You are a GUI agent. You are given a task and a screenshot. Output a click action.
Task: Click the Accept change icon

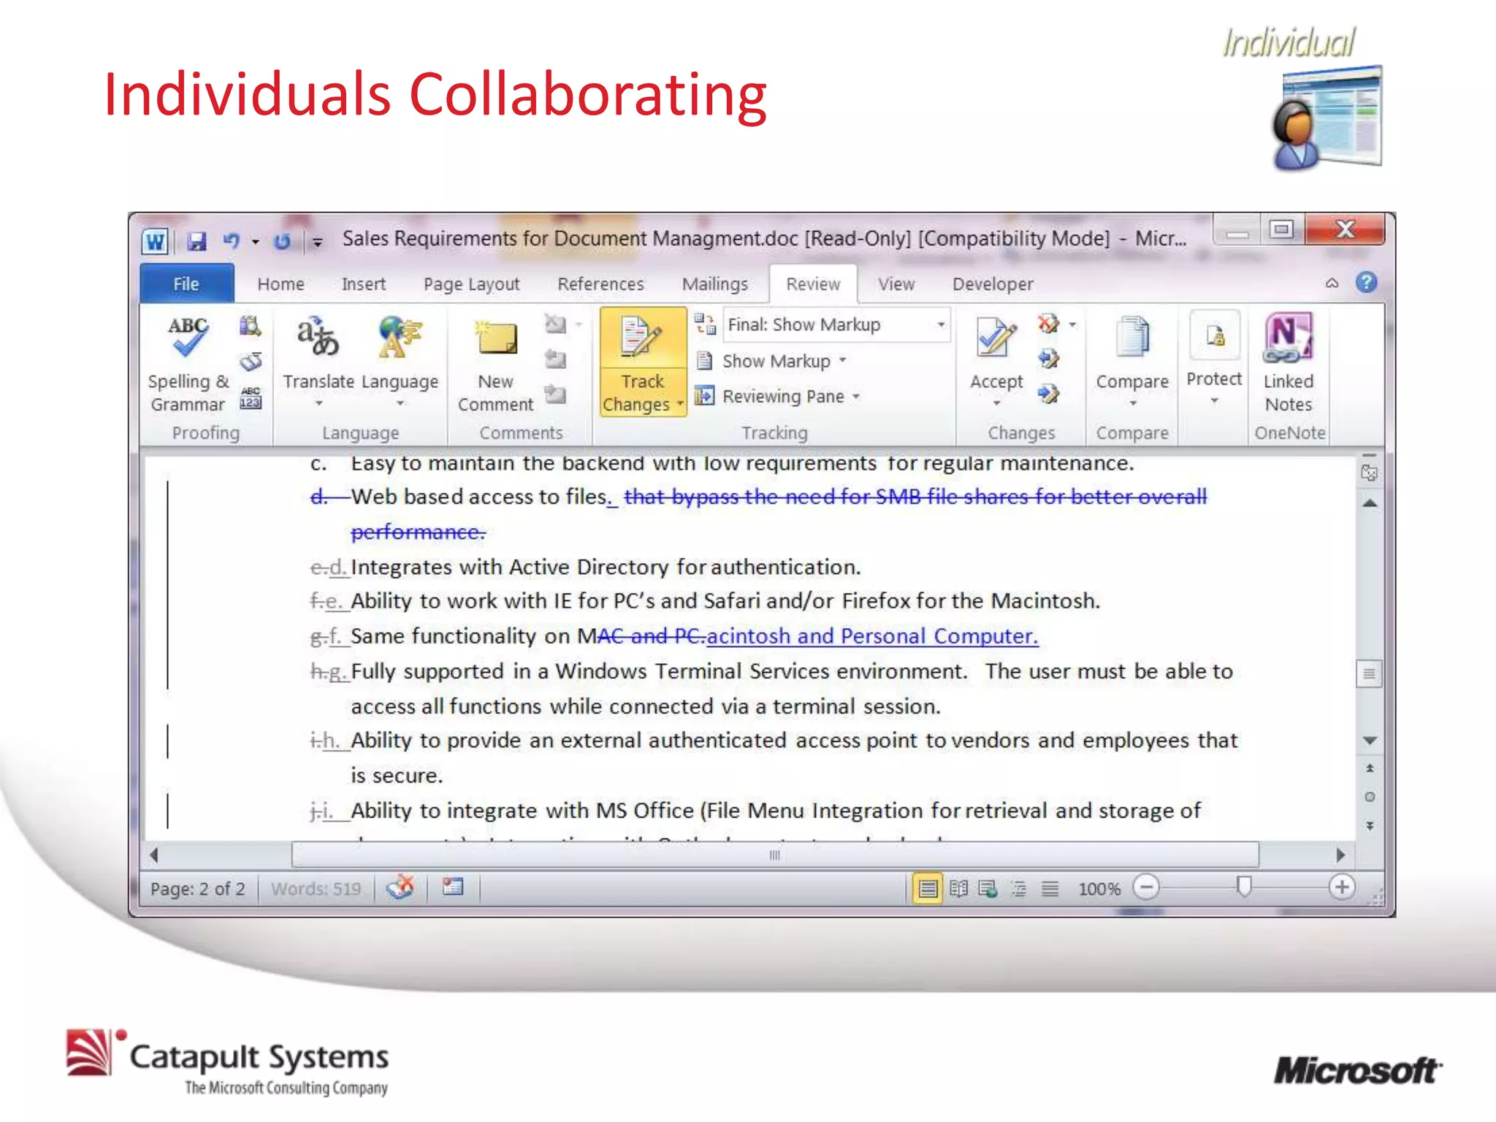pyautogui.click(x=996, y=337)
